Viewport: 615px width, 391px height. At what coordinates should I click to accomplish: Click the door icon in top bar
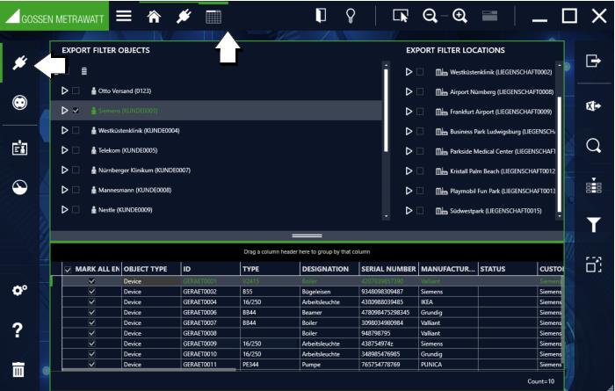coord(321,16)
